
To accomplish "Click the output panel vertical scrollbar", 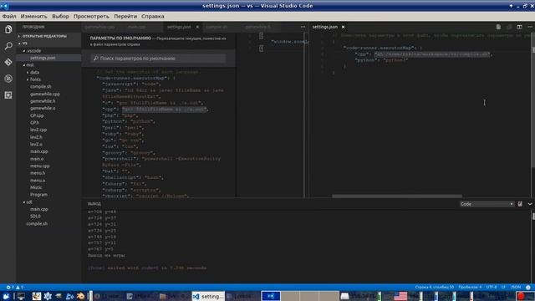I will click(x=533, y=217).
